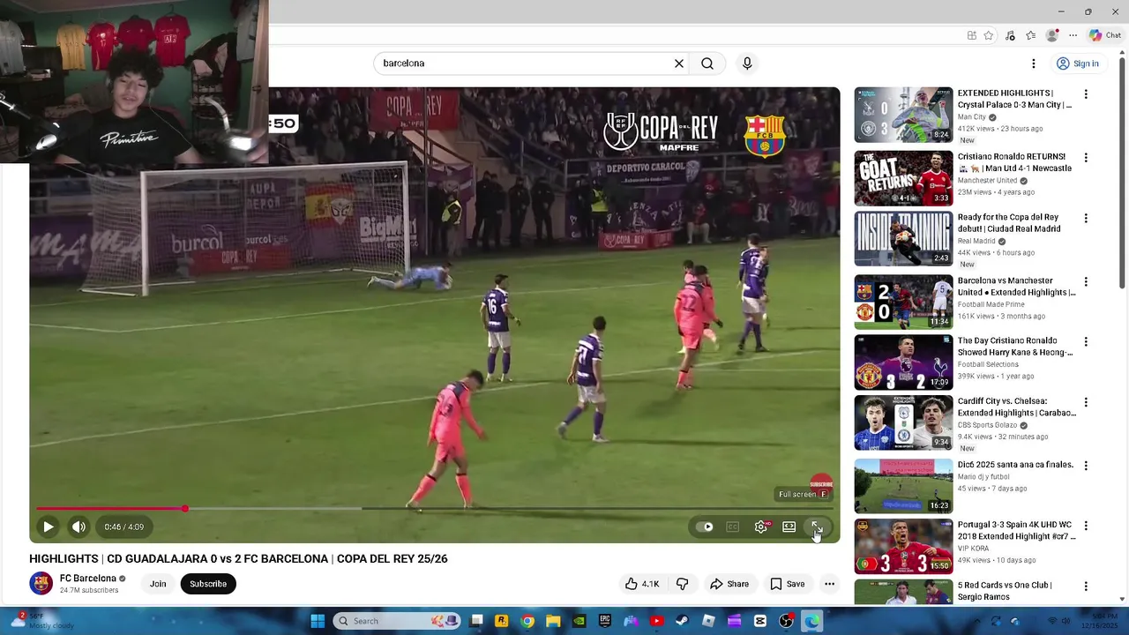Open Barcelona vs Manchester United highlights thumbnail
Viewport: 1129px width, 635px height.
click(x=903, y=302)
